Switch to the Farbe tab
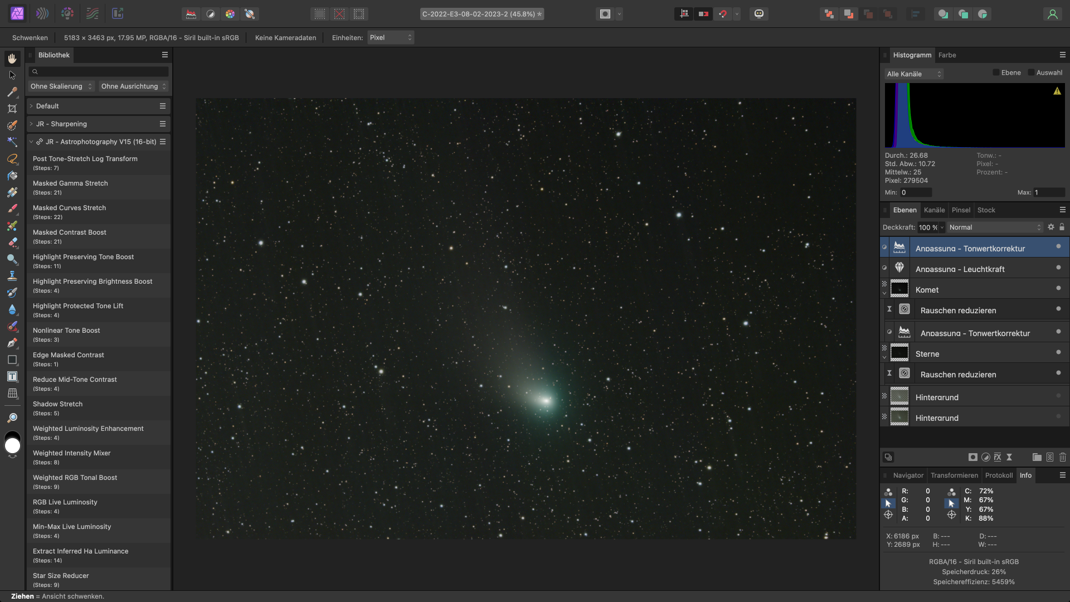 coord(947,55)
